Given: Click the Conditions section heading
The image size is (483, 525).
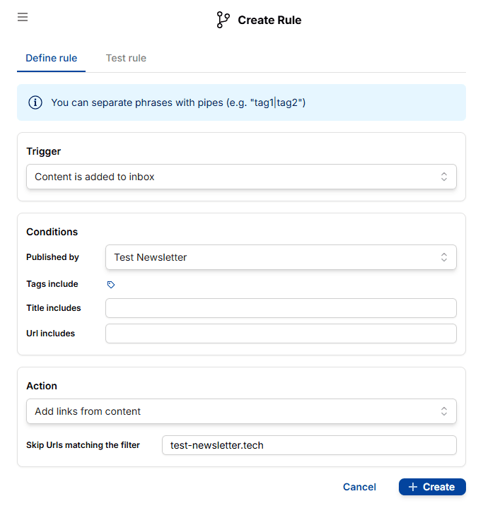Looking at the screenshot, I should tap(52, 232).
